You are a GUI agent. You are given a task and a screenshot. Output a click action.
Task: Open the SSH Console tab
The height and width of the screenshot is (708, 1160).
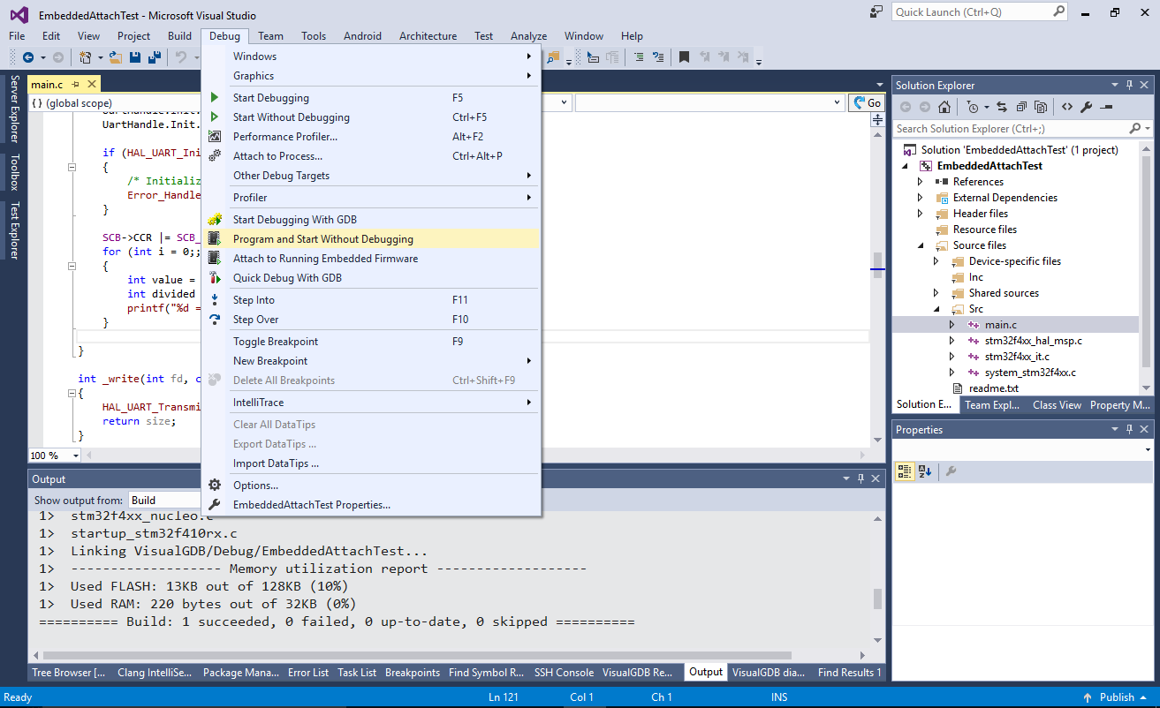coord(564,673)
